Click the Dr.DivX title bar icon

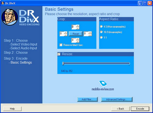(3, 3)
